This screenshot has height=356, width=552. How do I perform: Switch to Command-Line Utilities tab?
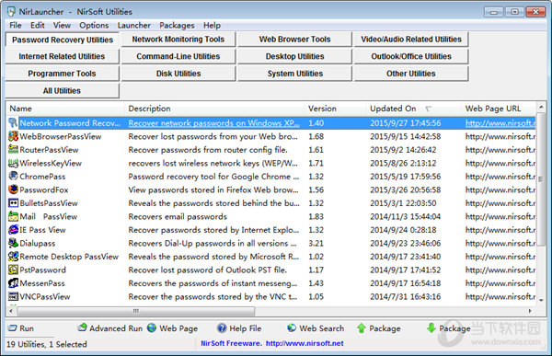[x=178, y=56]
